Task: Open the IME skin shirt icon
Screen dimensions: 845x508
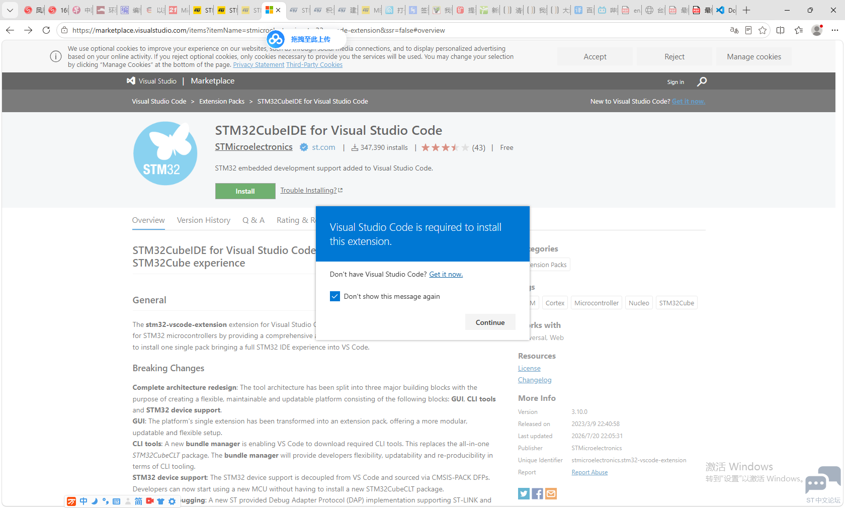Action: coord(161,501)
